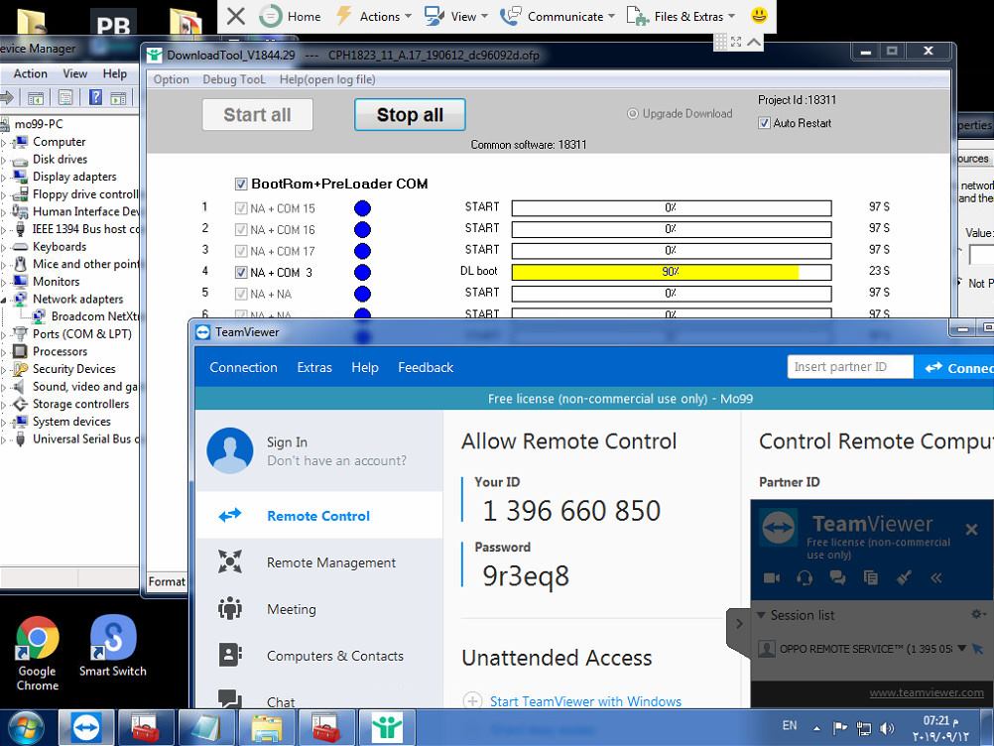Image resolution: width=994 pixels, height=746 pixels.
Task: Open Debug Tool menu
Action: point(234,79)
